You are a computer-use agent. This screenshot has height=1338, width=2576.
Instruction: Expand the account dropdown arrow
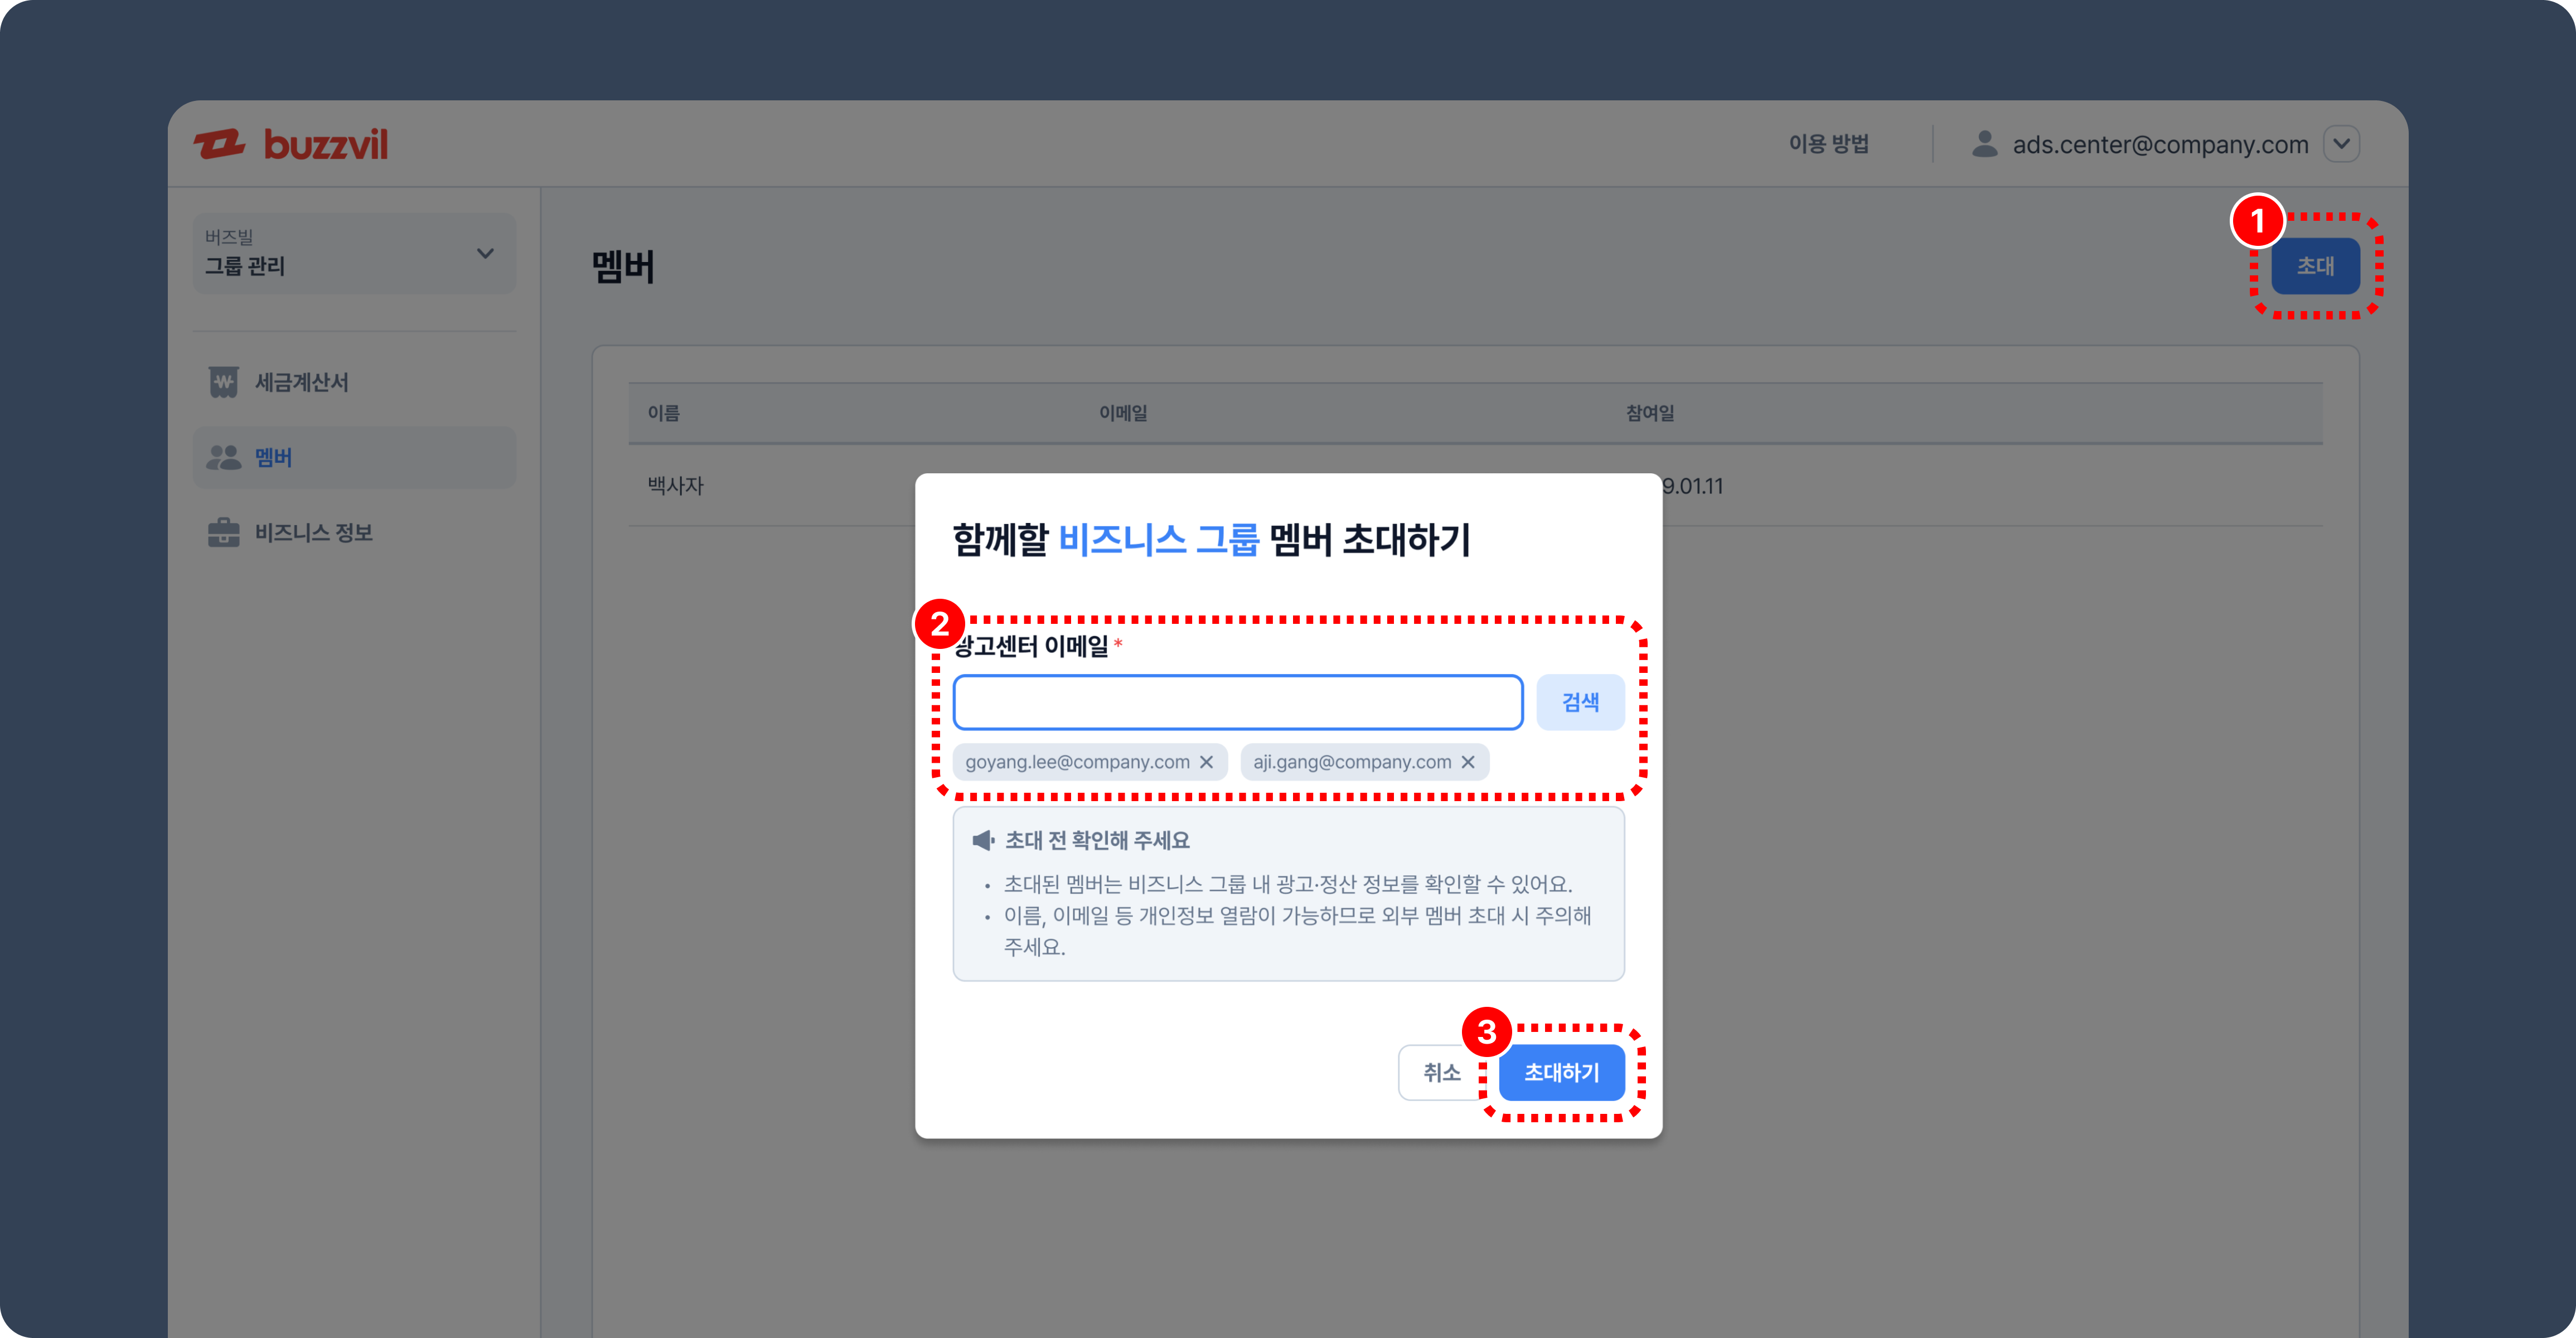[2341, 144]
